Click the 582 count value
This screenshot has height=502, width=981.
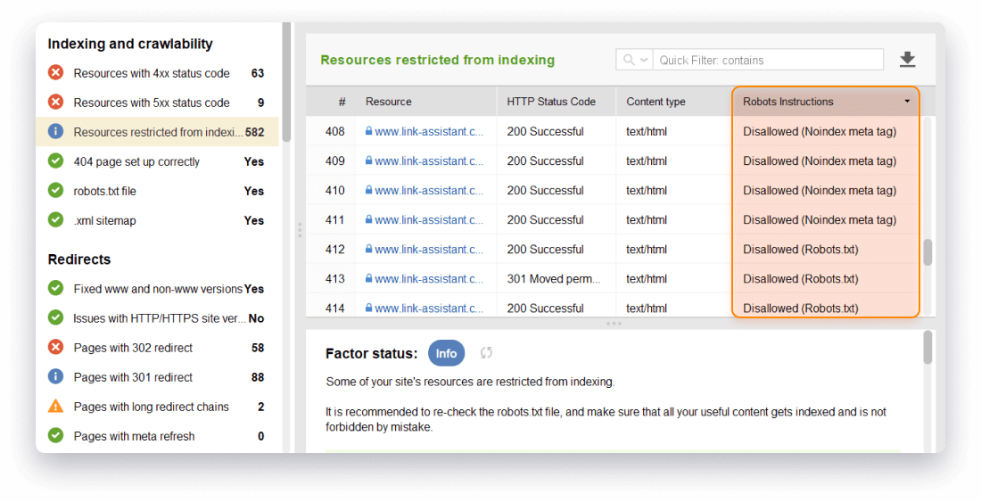[255, 132]
